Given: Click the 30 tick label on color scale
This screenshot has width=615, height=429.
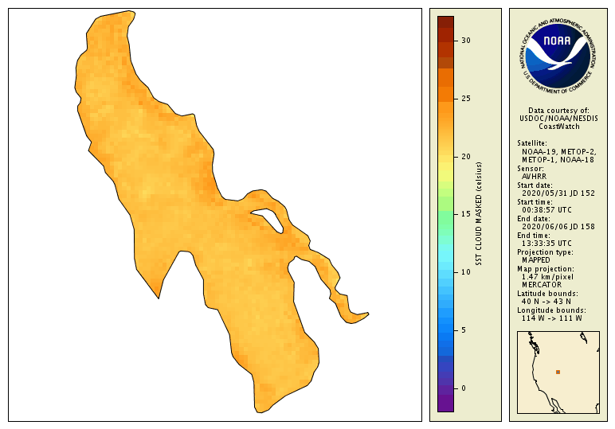Looking at the screenshot, I should (x=465, y=41).
